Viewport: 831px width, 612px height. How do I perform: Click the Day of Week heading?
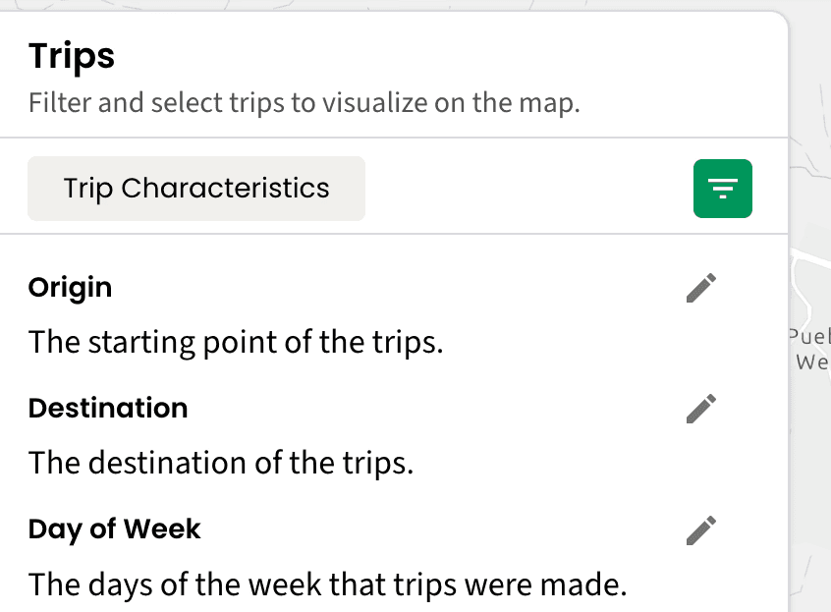[114, 529]
